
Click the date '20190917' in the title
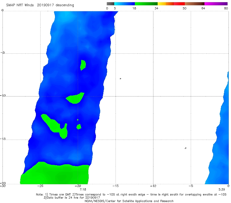point(45,5)
